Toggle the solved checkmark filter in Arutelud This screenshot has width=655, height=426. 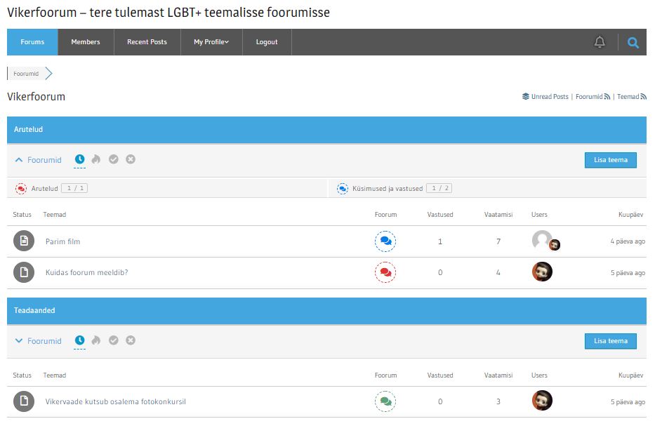114,159
